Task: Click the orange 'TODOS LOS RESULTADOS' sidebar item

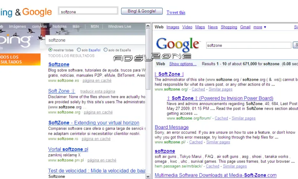Action: (20, 59)
